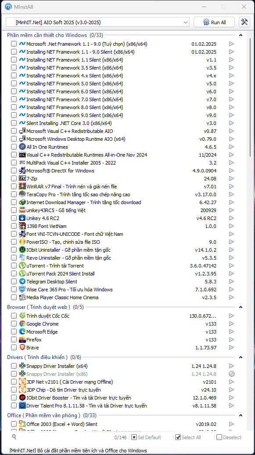
Task: Click the All In One Runtimes icon
Action: pos(22,147)
